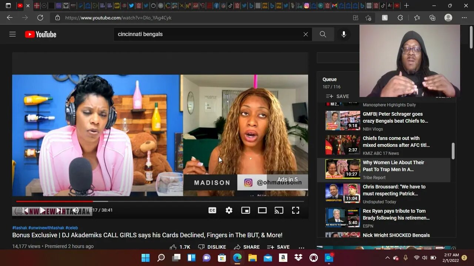Seek on the video progress bar
The height and width of the screenshot is (266, 474).
[x=160, y=201]
